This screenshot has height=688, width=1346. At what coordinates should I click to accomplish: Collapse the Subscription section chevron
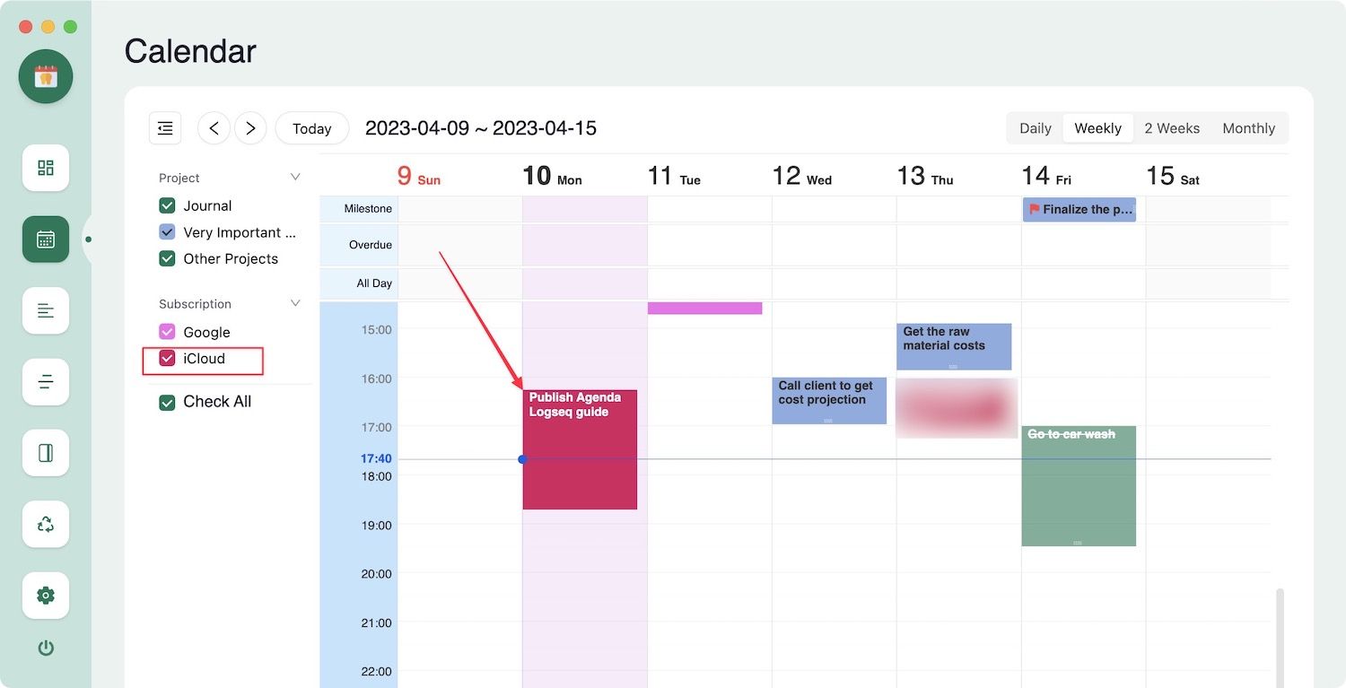[x=295, y=304]
